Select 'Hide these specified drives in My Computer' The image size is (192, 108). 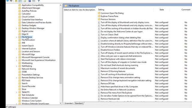tap(119, 87)
